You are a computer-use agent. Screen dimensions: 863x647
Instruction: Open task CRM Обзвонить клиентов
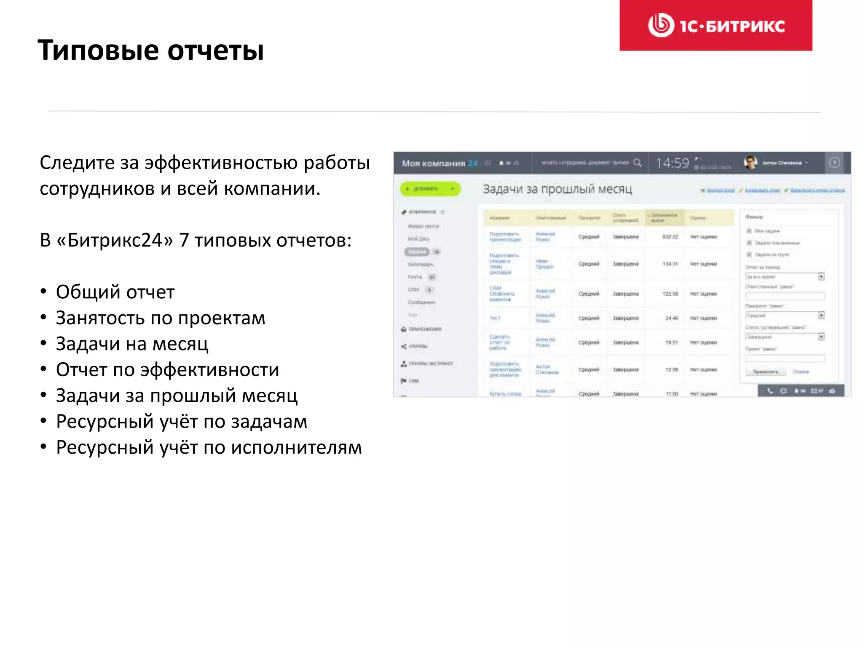pos(501,294)
